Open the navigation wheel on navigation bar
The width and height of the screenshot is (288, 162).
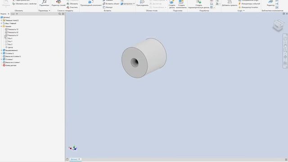coord(285,39)
